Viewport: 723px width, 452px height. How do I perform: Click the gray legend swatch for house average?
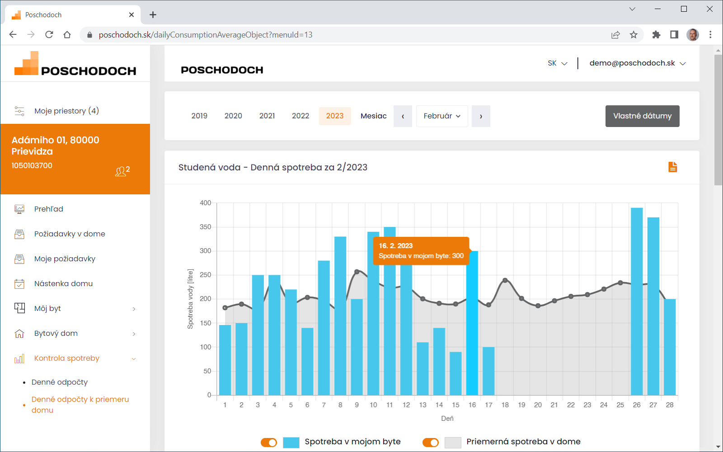(x=453, y=443)
